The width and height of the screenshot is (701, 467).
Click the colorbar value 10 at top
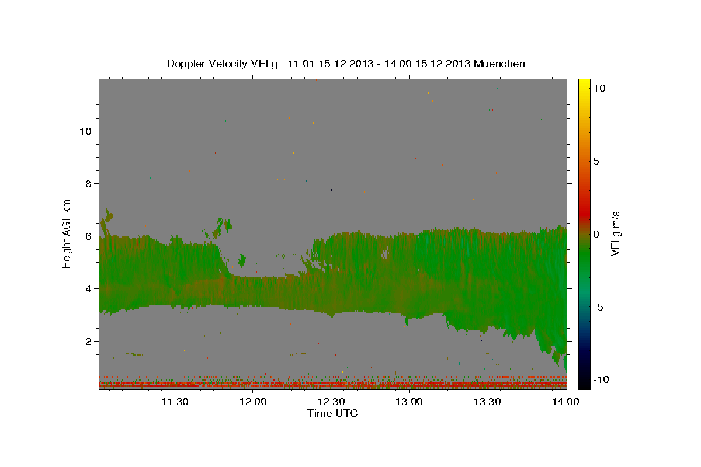tap(599, 88)
